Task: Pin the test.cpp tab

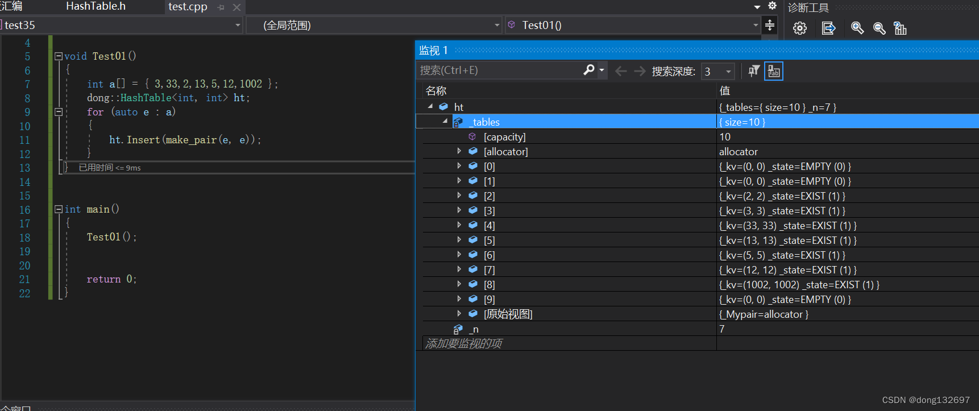Action: coord(221,7)
